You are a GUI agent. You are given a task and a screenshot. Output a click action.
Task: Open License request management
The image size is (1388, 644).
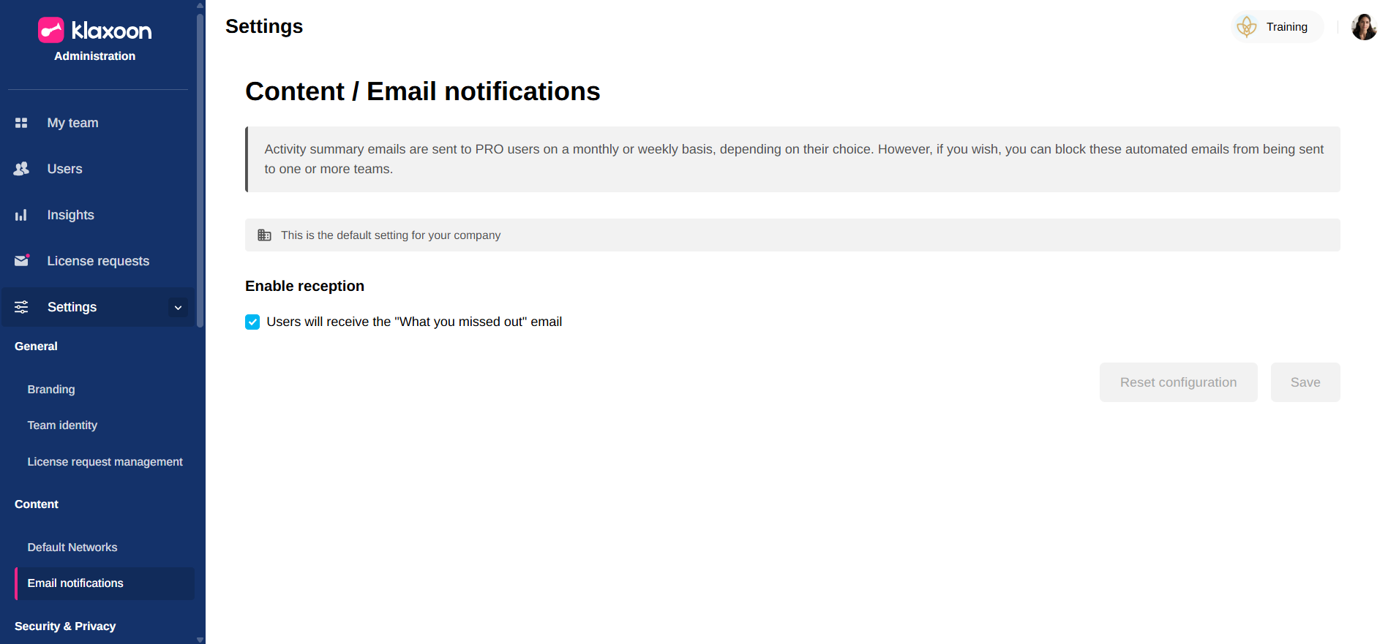[x=105, y=462]
